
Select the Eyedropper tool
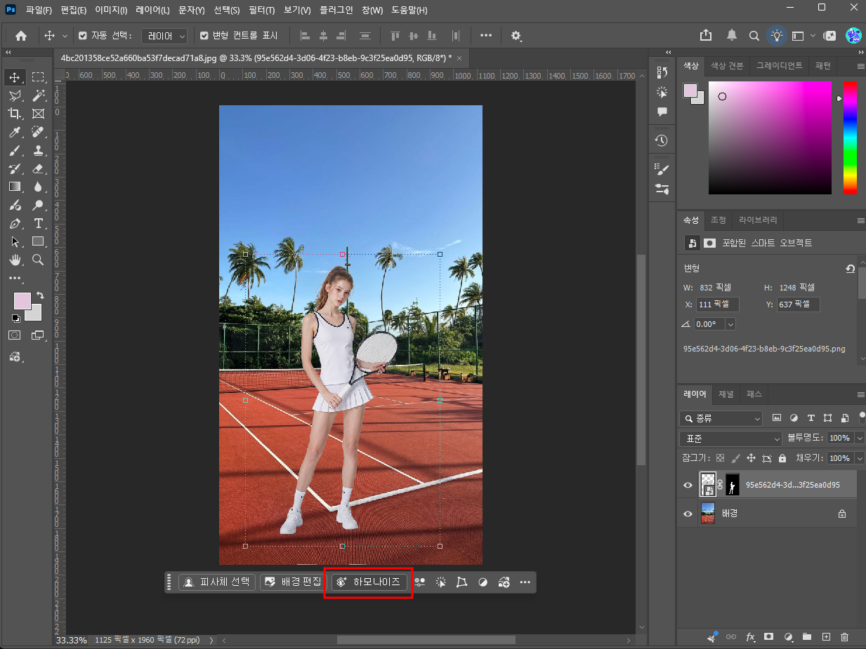click(x=15, y=132)
